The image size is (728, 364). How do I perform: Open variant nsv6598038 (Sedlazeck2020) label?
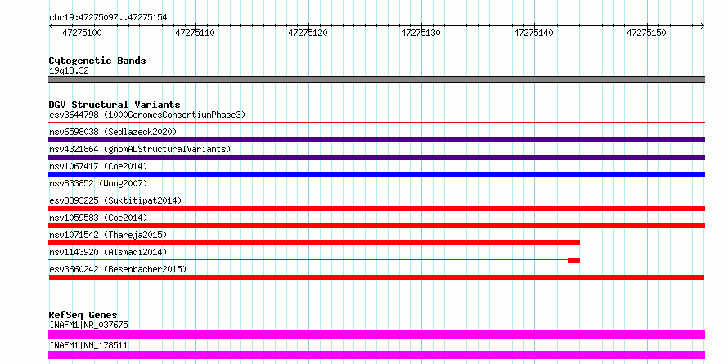tap(113, 132)
